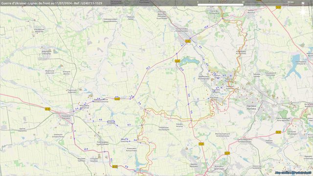Click the blue reservoir lake south of Kostiantynivka
The image size is (313, 176).
(189, 61)
